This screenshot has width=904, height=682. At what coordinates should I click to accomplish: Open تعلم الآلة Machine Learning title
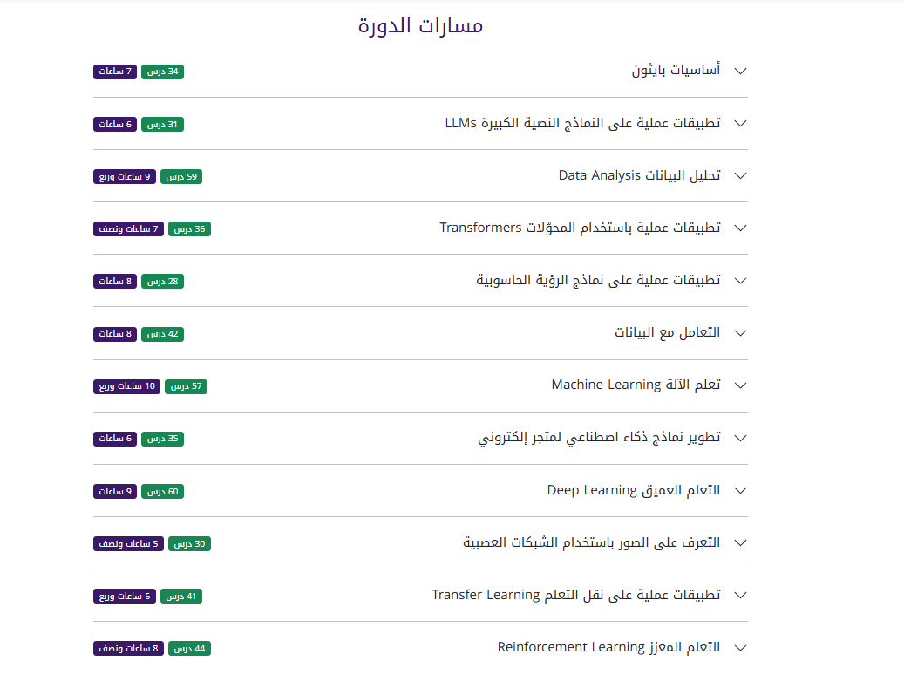[x=636, y=385]
